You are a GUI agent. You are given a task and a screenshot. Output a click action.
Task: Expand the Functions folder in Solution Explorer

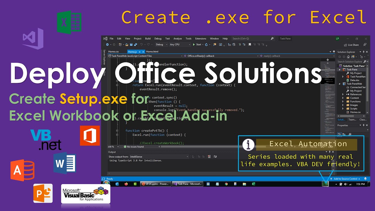click(x=343, y=101)
